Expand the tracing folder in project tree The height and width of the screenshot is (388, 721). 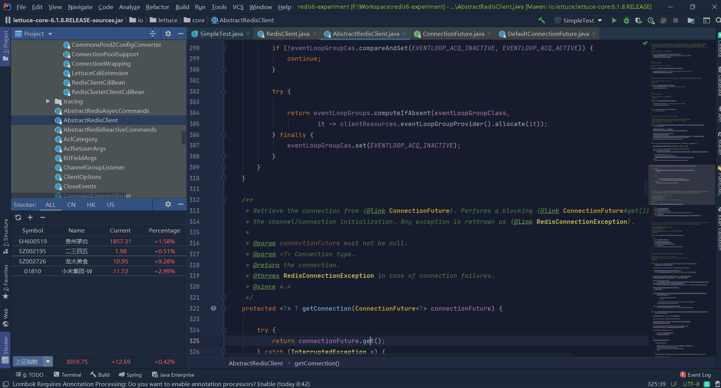[x=48, y=101]
